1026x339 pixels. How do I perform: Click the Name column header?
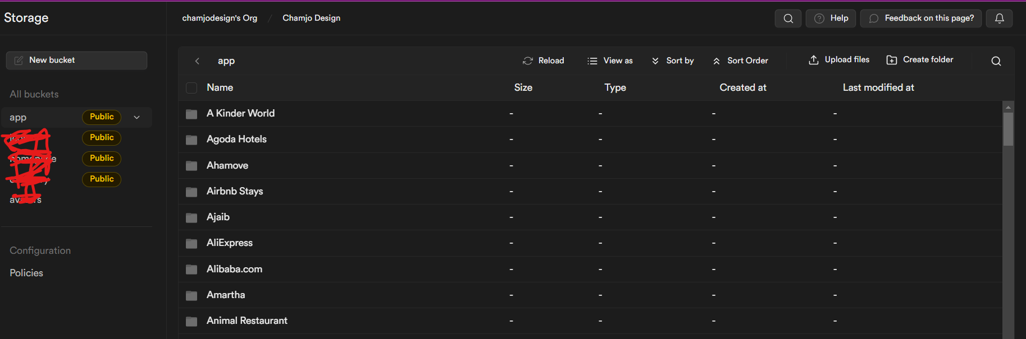(x=220, y=87)
